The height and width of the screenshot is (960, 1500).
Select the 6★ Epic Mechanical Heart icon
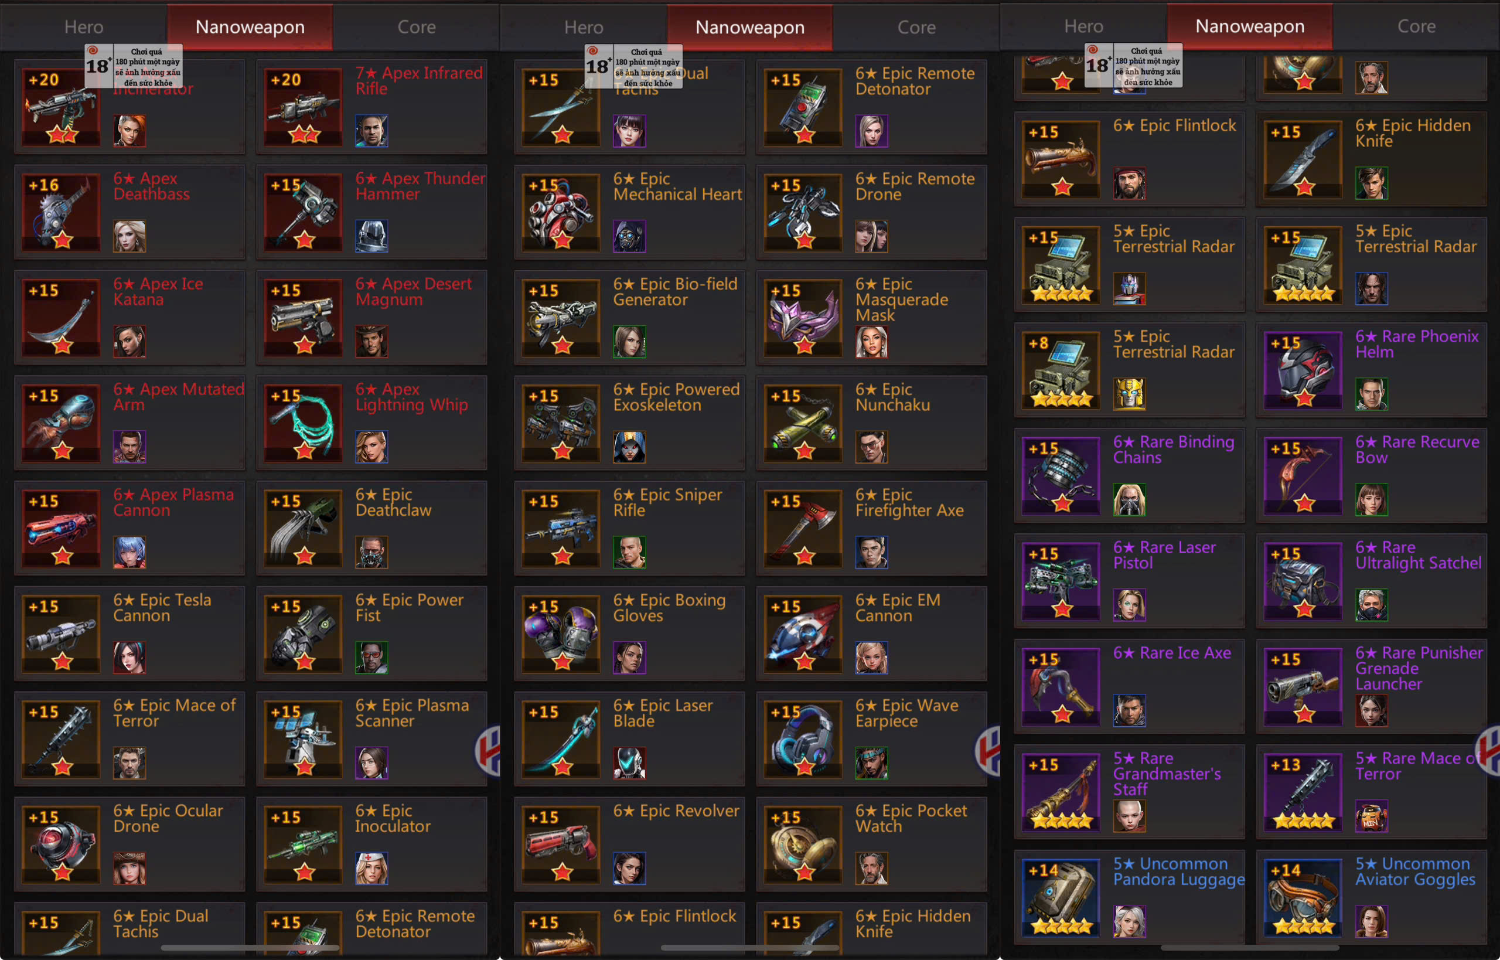(x=561, y=213)
